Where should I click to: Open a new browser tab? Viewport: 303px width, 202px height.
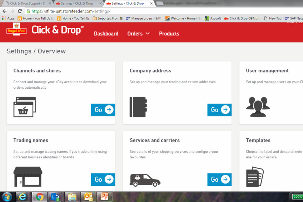point(160,3)
